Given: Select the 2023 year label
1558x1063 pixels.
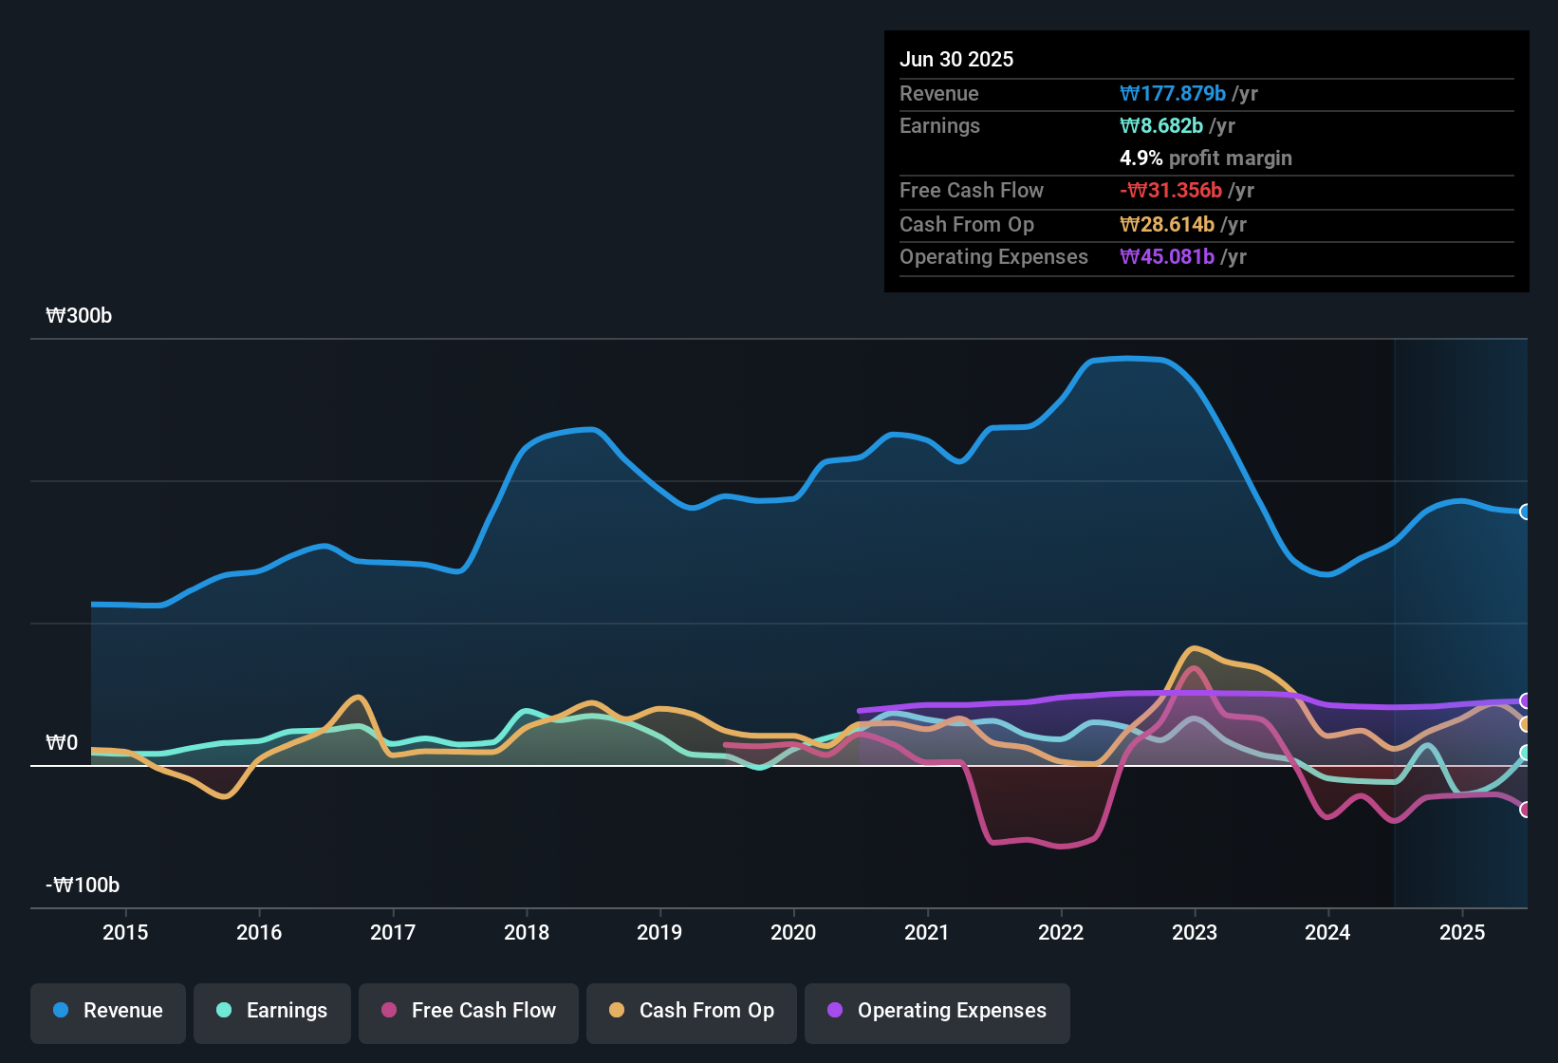Looking at the screenshot, I should coord(1196,932).
